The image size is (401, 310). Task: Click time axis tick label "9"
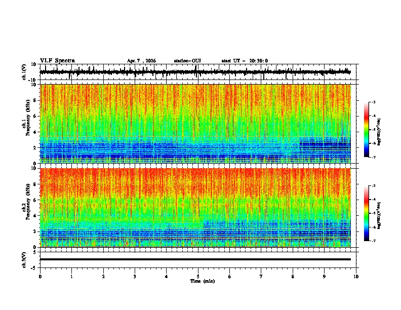pos(324,277)
